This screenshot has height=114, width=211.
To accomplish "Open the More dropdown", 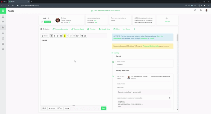I will click(x=67, y=108).
